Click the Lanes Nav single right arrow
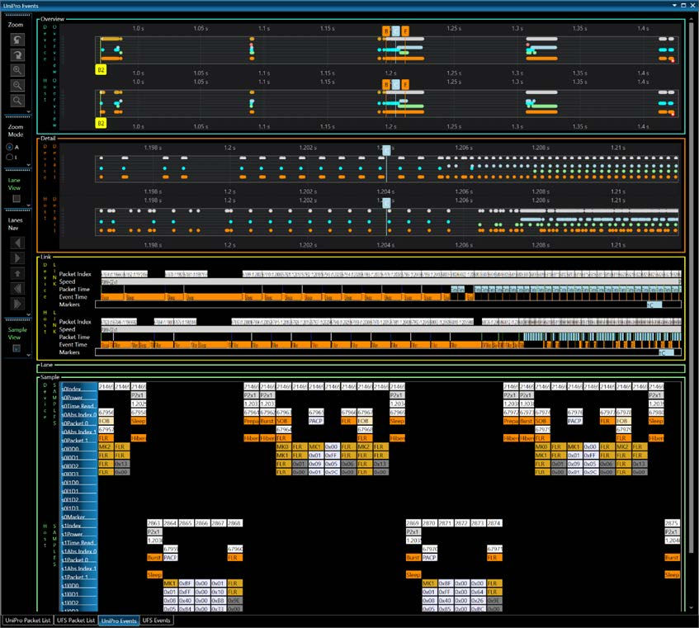This screenshot has width=699, height=628. click(x=17, y=258)
